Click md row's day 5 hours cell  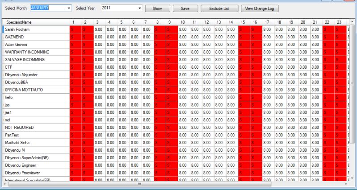pyautogui.click(x=124, y=120)
